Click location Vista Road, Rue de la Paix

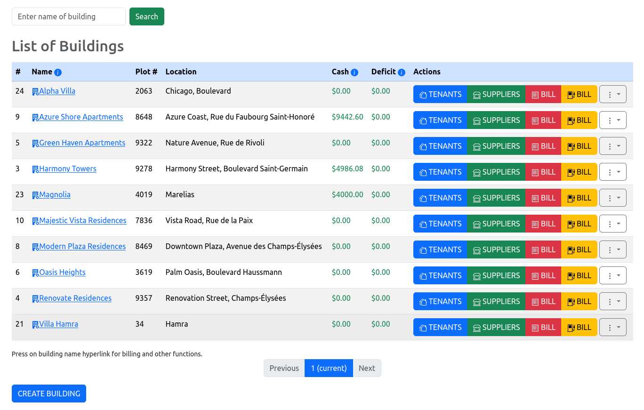(209, 220)
